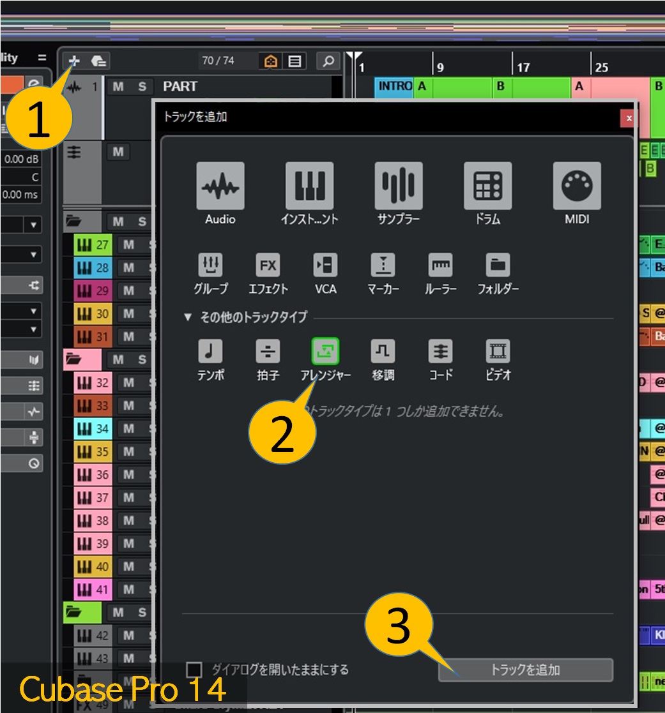
Task: Mute track 42
Action: pos(129,635)
